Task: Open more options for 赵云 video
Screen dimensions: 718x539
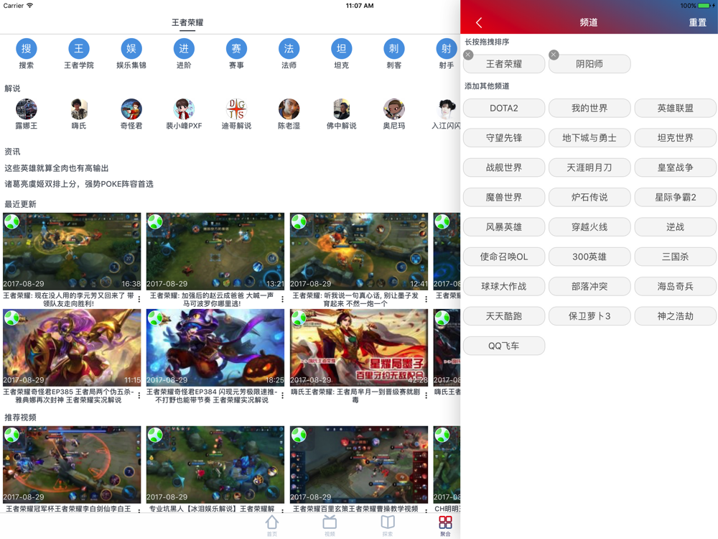Action: 282,299
